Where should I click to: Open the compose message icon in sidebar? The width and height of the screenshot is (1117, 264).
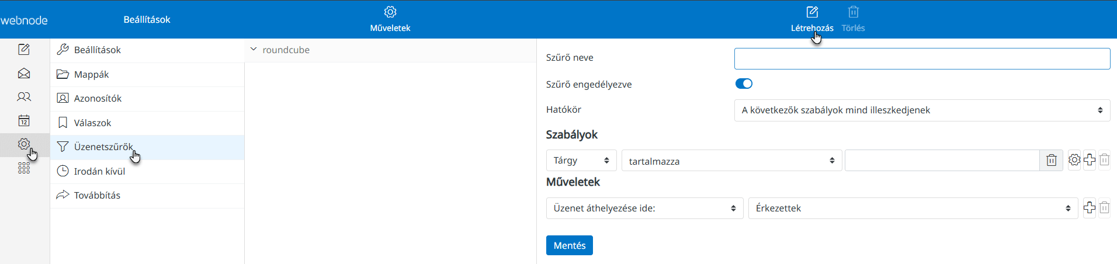(24, 50)
